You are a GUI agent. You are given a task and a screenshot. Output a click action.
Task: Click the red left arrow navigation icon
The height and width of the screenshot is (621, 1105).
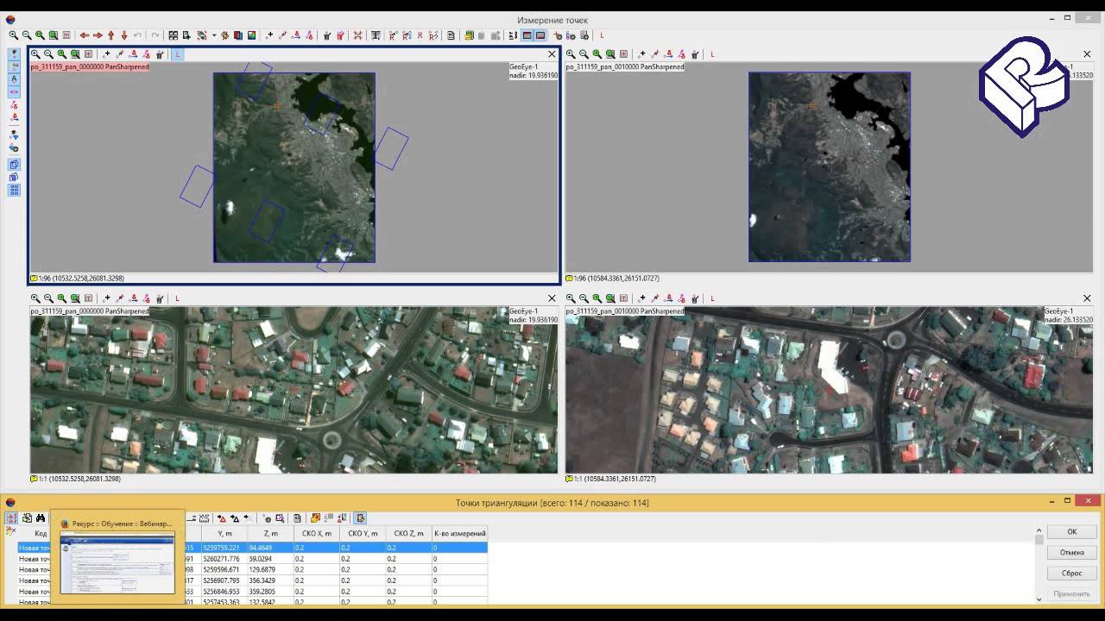click(84, 35)
